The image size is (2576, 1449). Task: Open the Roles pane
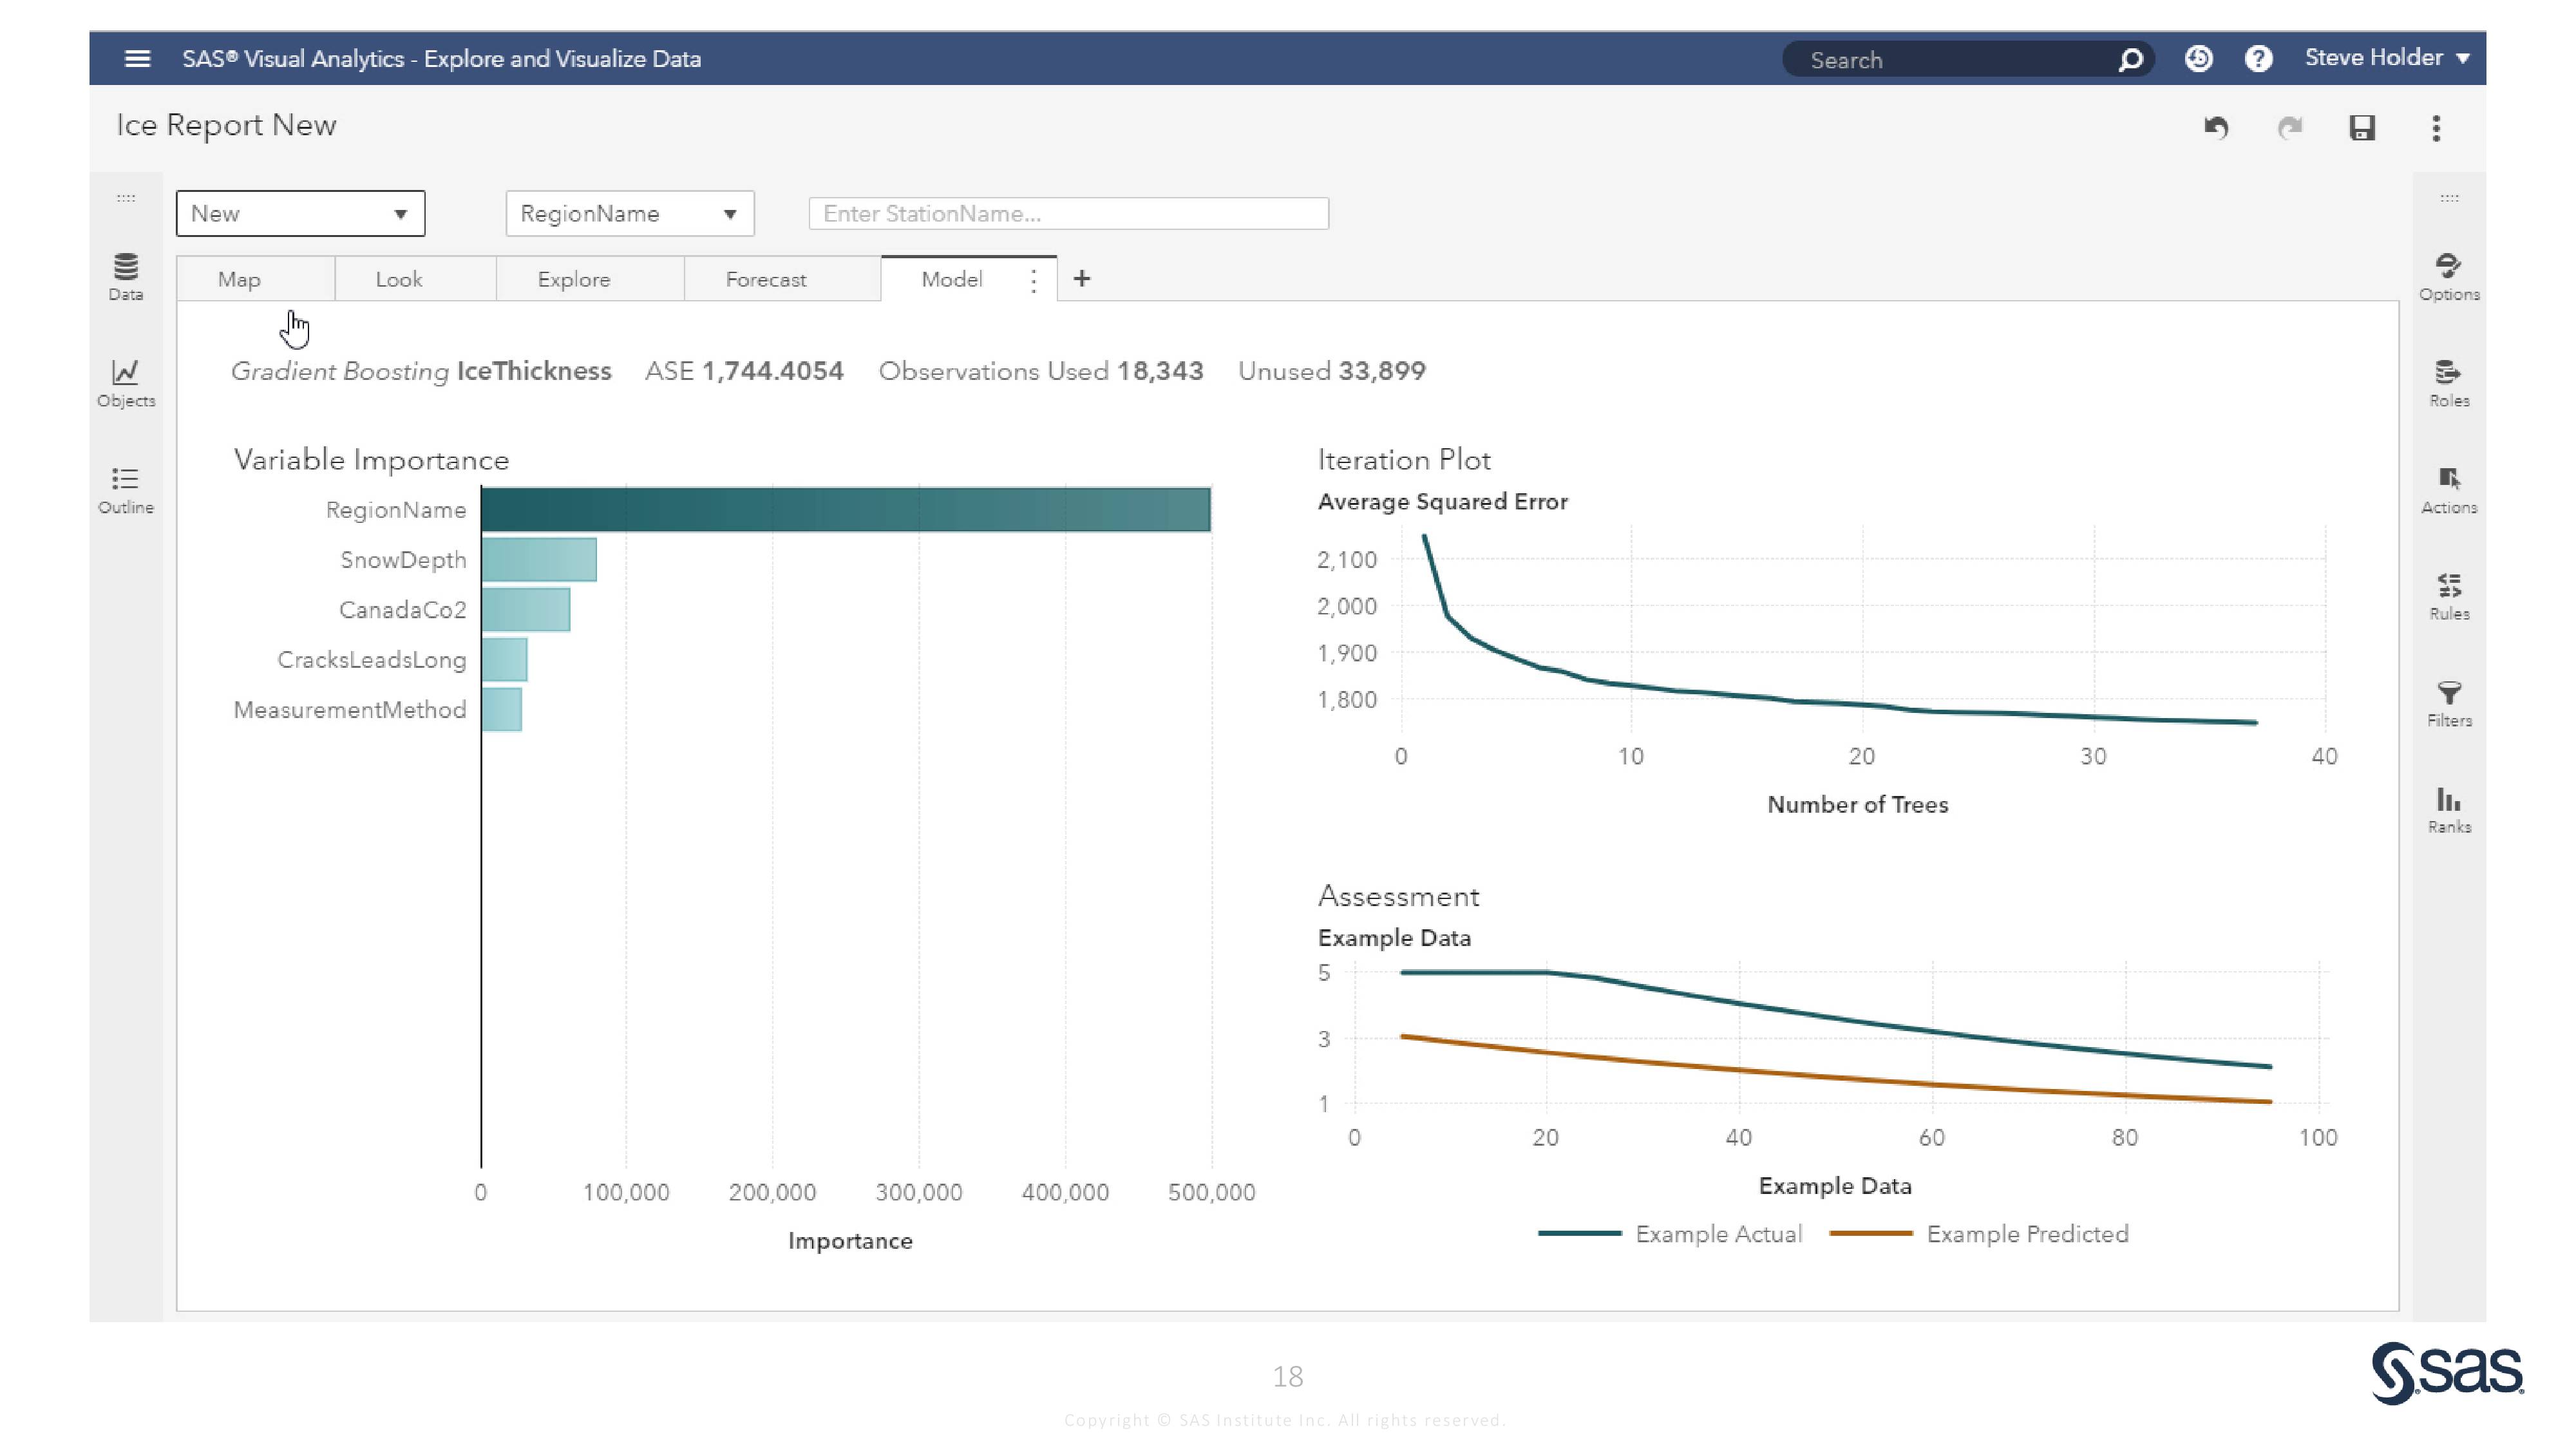2449,384
